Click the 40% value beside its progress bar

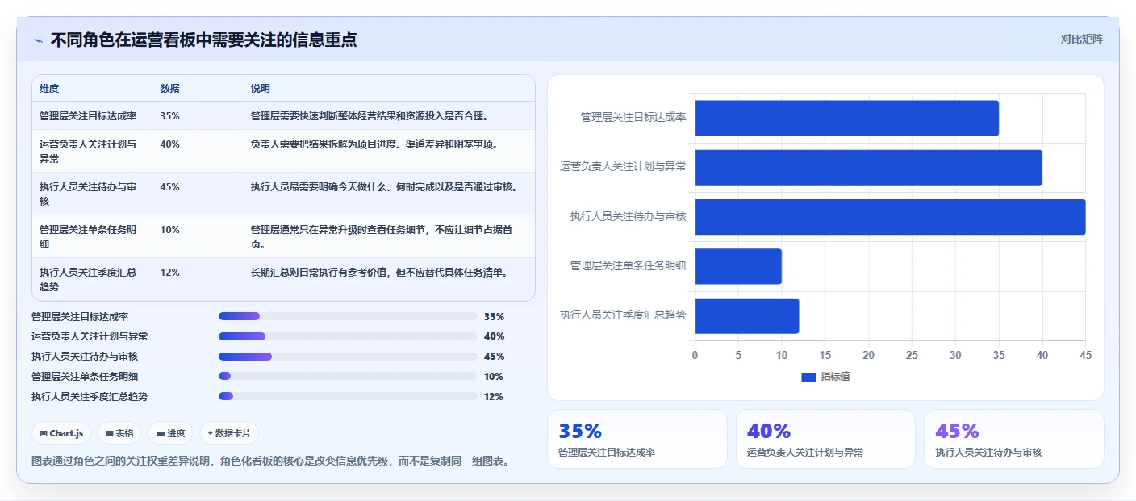(x=494, y=336)
